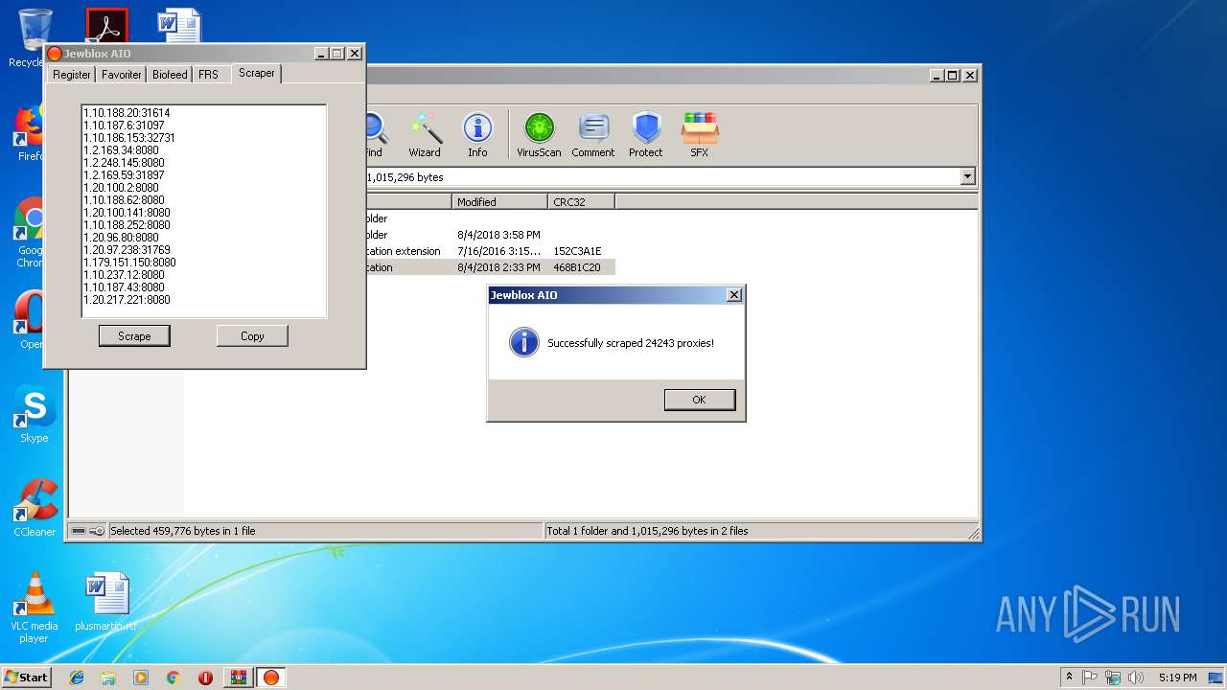Click OK in the Jewblox dialog
Image resolution: width=1227 pixels, height=690 pixels.
coord(699,400)
